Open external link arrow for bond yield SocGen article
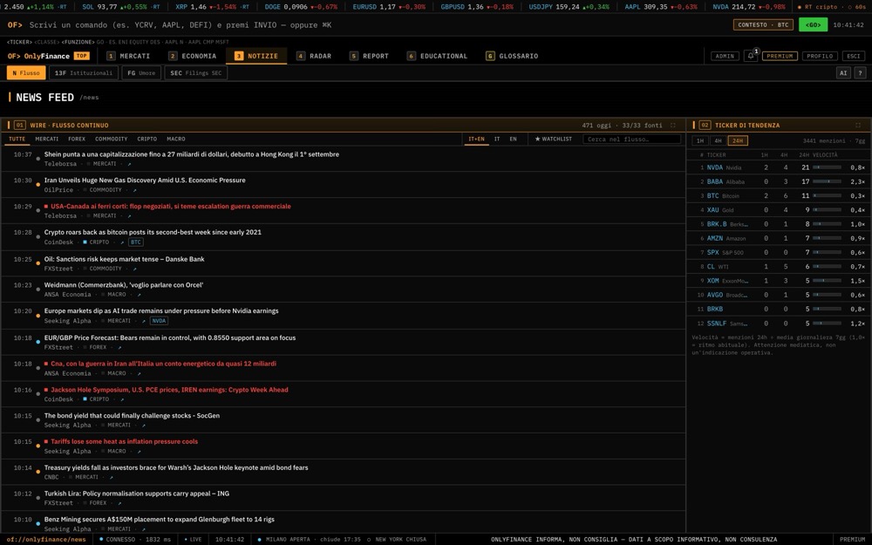The image size is (872, 545). pyautogui.click(x=143, y=426)
